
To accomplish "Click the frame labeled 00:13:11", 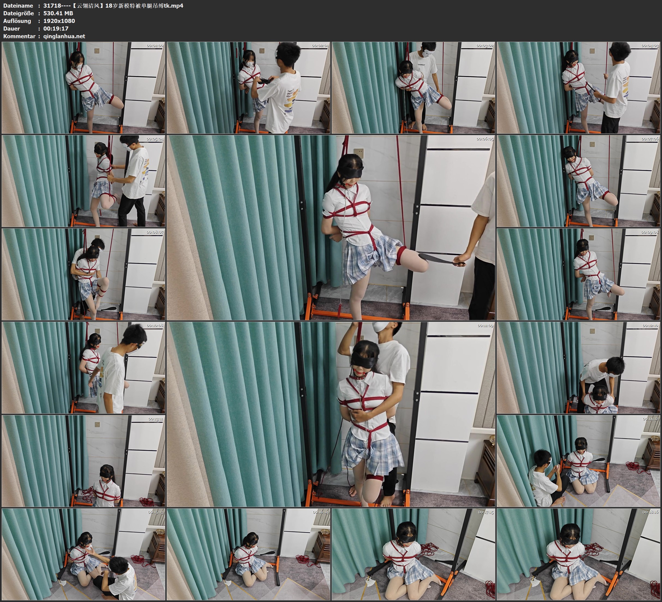I will point(83,461).
